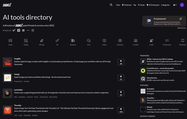Click the Lyricallabs vinyl logo thumbnail
The width and height of the screenshot is (187, 119).
[x=7, y=93]
